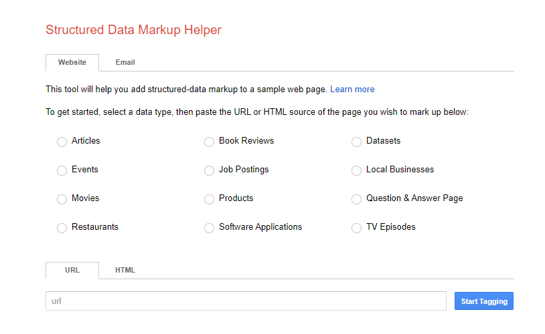Choose the Local Businesses data type
This screenshot has width=545, height=334.
pyautogui.click(x=357, y=170)
